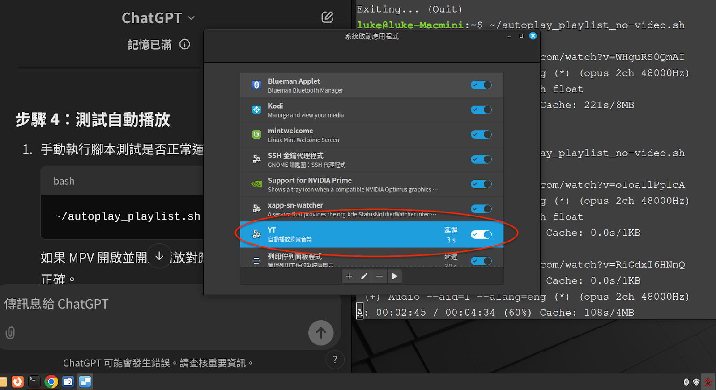Click the Bluetooth tray icon
The width and height of the screenshot is (716, 390).
click(x=686, y=382)
